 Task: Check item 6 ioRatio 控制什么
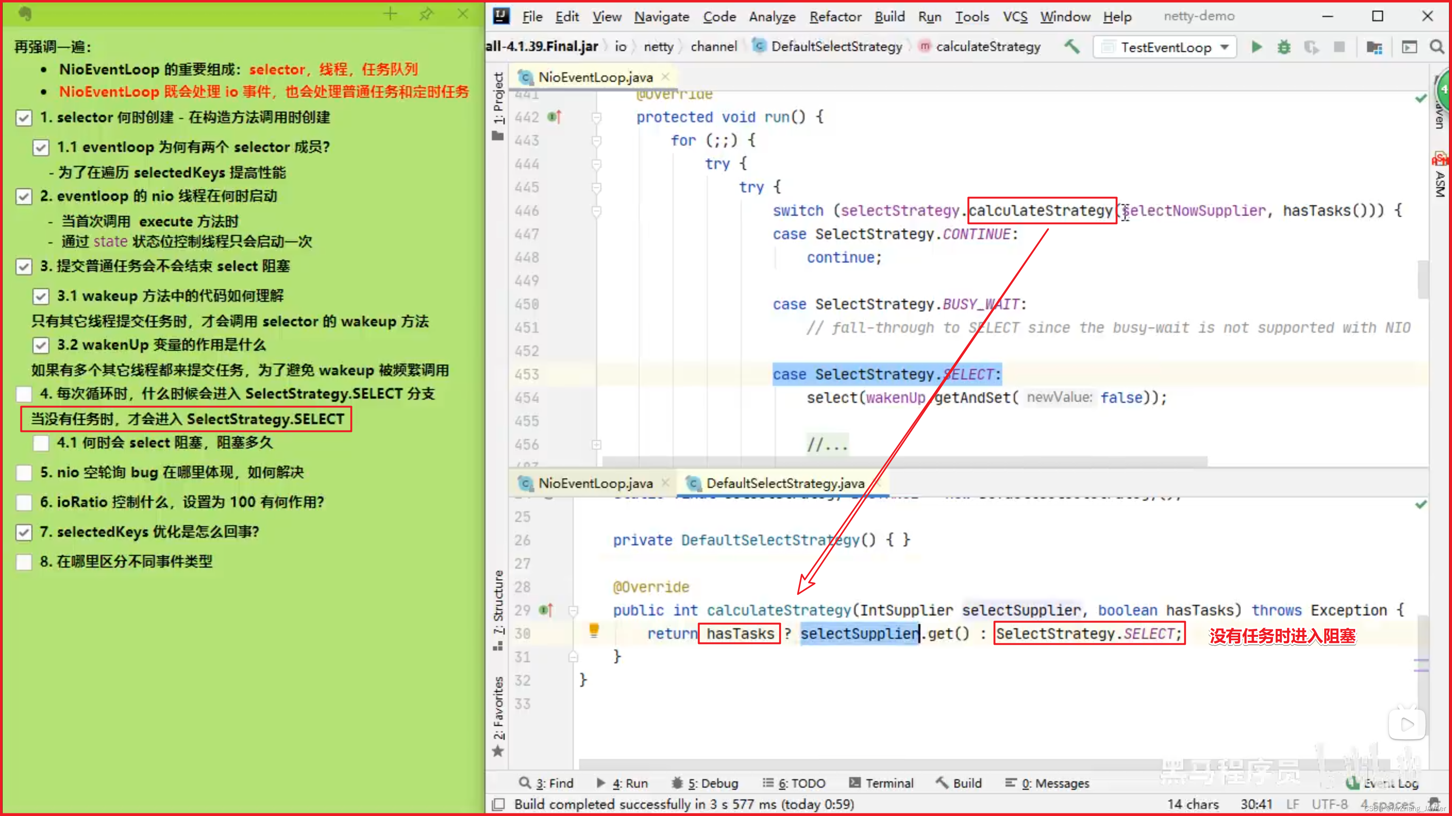[24, 503]
